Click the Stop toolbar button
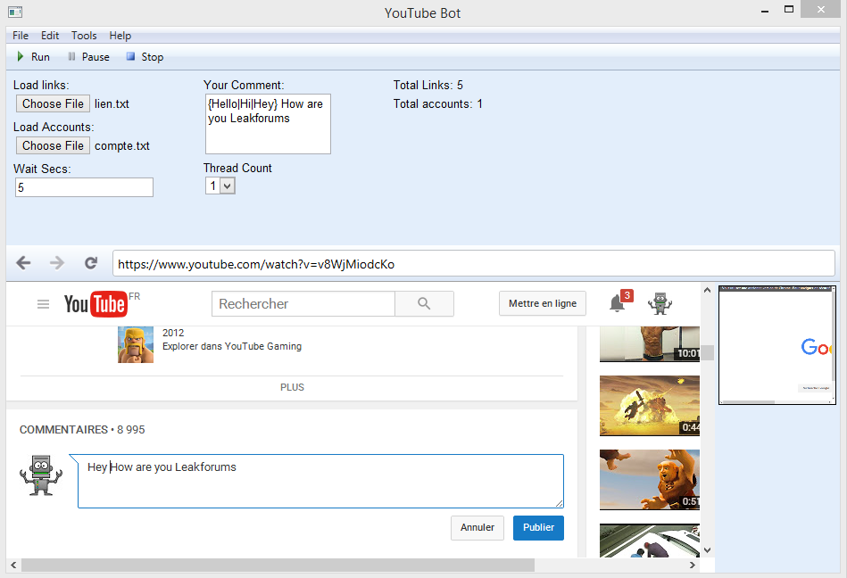 click(145, 57)
